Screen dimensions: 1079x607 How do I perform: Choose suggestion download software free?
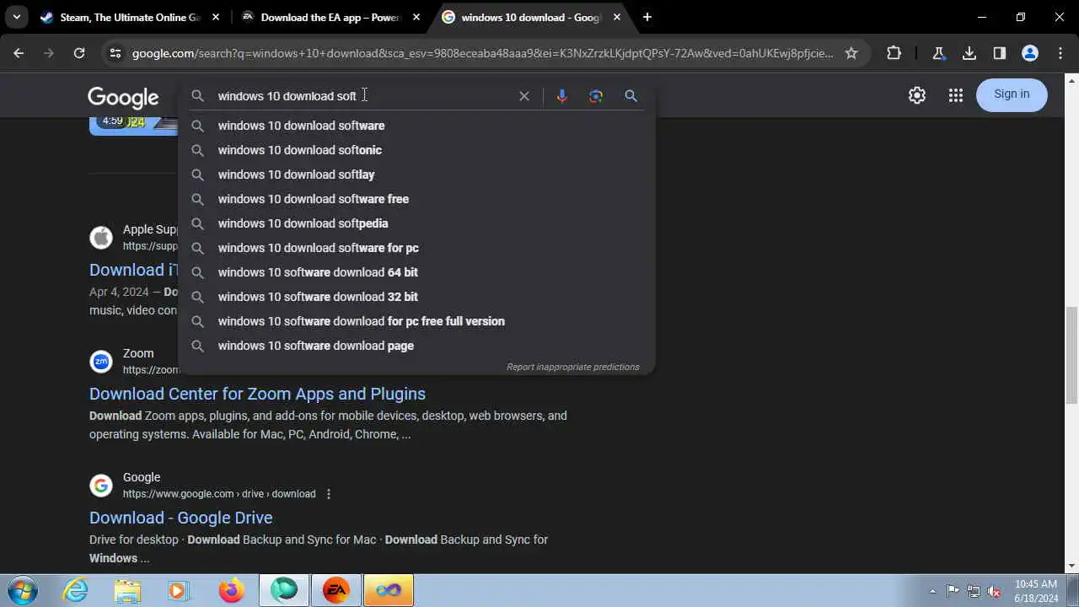pyautogui.click(x=416, y=199)
